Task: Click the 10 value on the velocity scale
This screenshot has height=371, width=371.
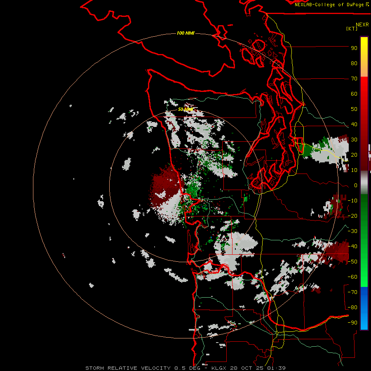Action: (x=354, y=170)
